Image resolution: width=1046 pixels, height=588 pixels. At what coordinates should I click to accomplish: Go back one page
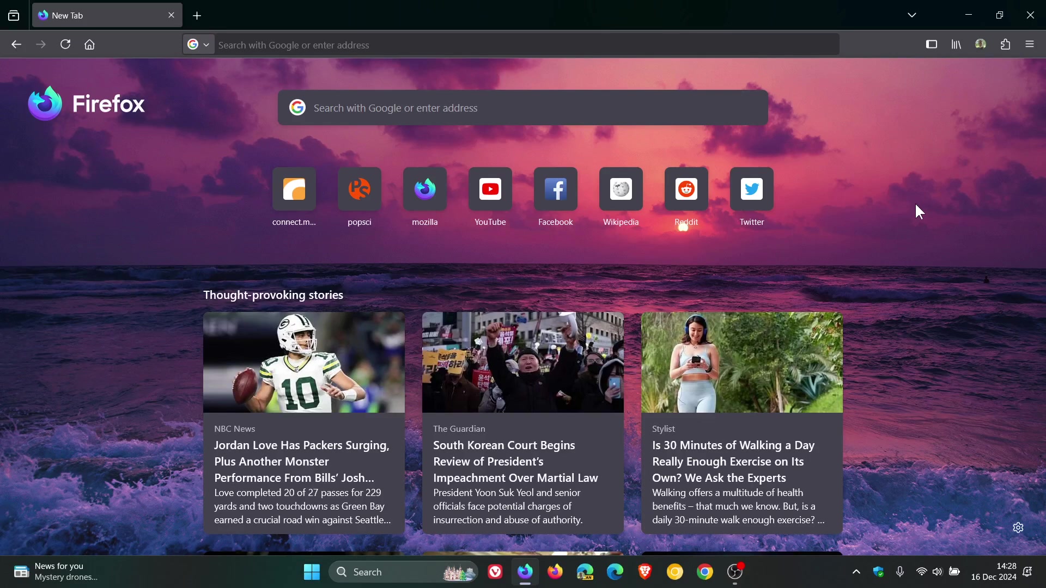[x=16, y=45]
